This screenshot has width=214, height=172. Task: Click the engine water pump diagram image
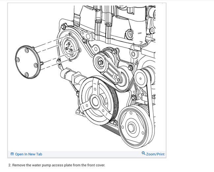click(87, 77)
